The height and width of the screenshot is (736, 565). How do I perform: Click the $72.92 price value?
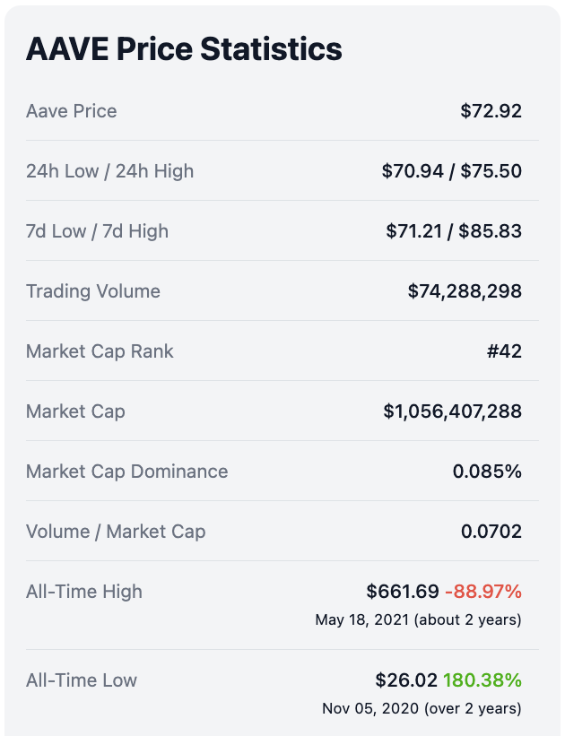(x=491, y=111)
